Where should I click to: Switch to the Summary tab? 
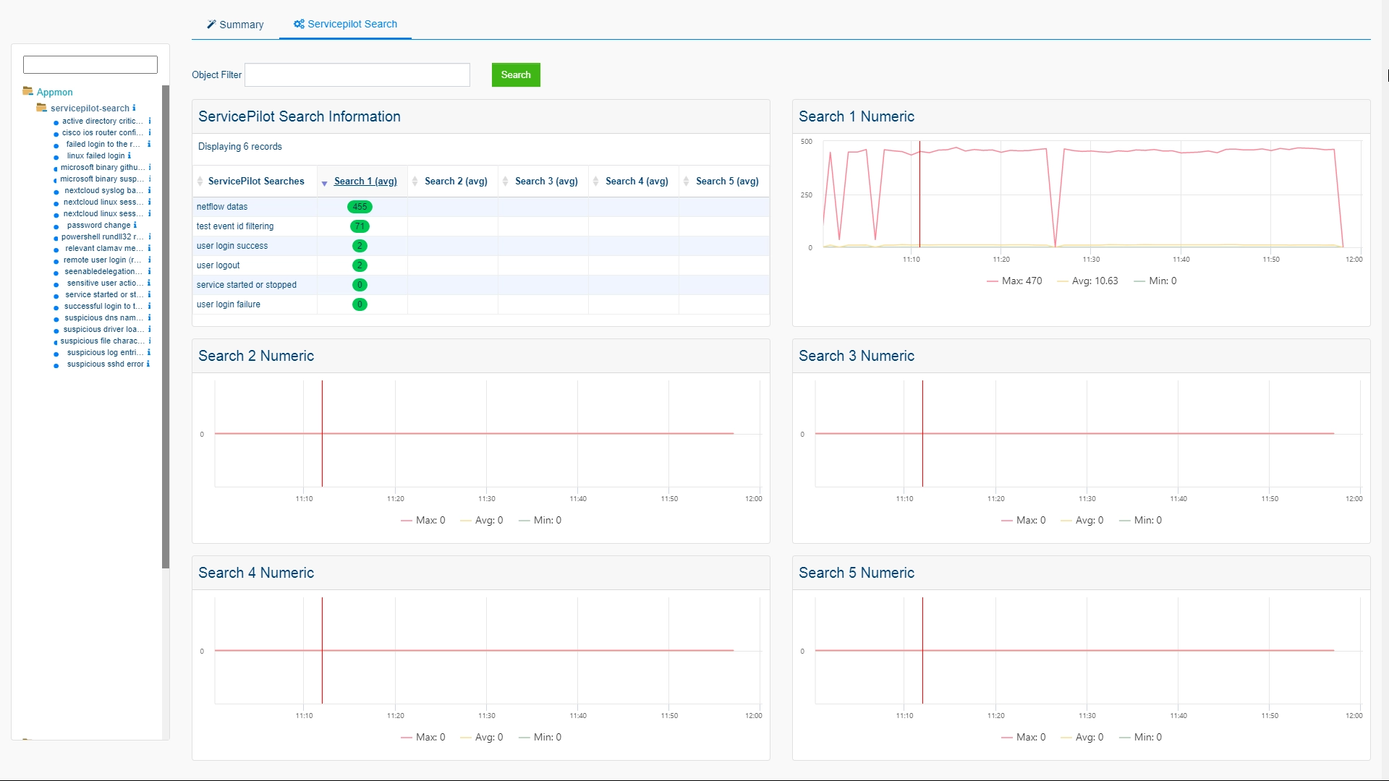[235, 25]
